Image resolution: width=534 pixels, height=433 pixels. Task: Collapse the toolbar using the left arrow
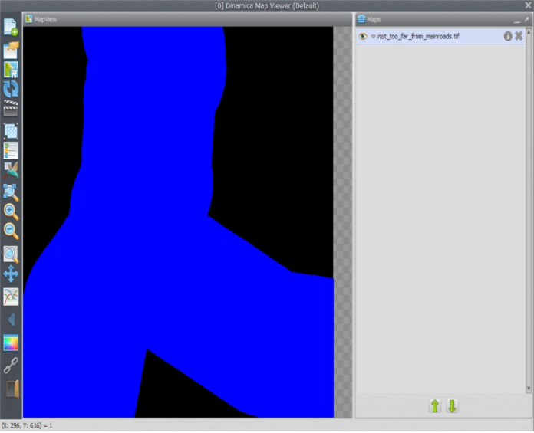point(11,320)
